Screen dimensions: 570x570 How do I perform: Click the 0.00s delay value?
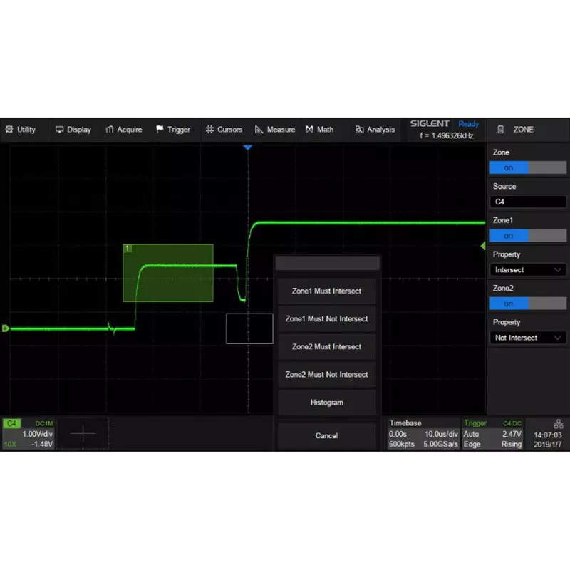[x=398, y=434]
